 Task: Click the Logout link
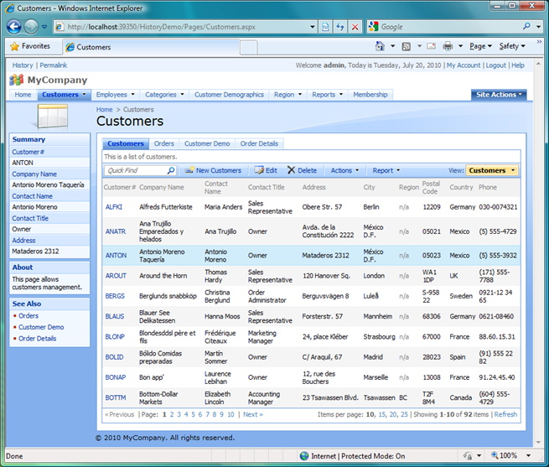coord(496,65)
